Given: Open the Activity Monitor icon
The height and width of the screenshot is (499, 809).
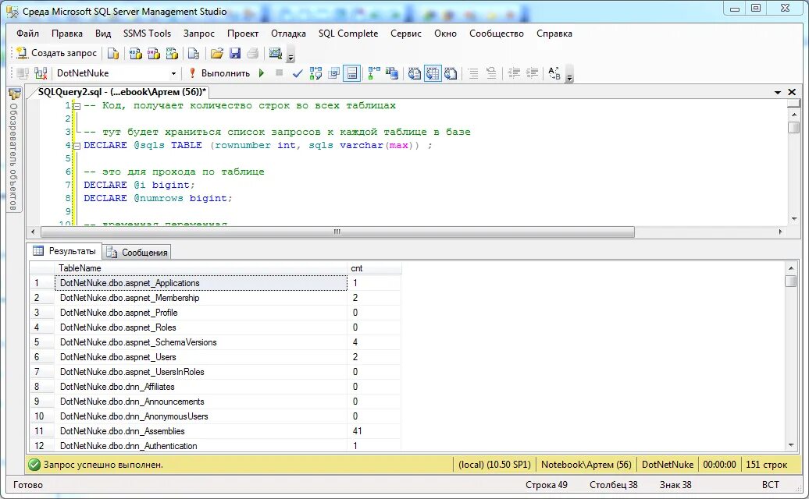Looking at the screenshot, I should [x=276, y=53].
